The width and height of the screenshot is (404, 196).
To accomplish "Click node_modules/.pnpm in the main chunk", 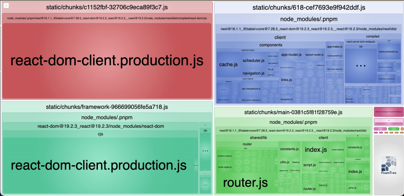I will tap(293, 122).
